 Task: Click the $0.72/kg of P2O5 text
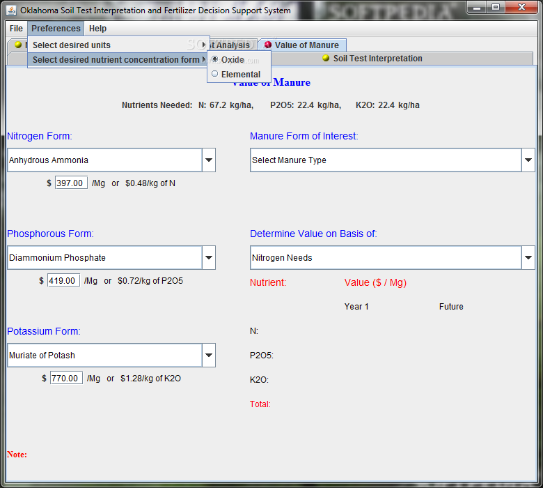[x=150, y=280]
